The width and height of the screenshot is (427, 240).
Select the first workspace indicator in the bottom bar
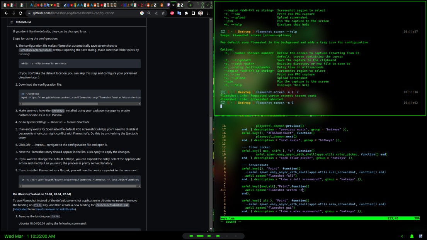(x=191, y=236)
